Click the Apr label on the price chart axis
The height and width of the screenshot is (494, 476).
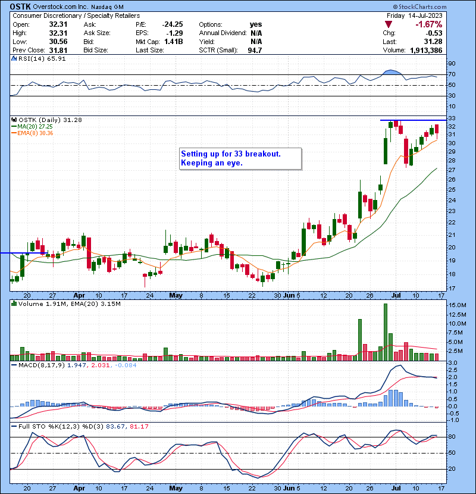tap(79, 296)
